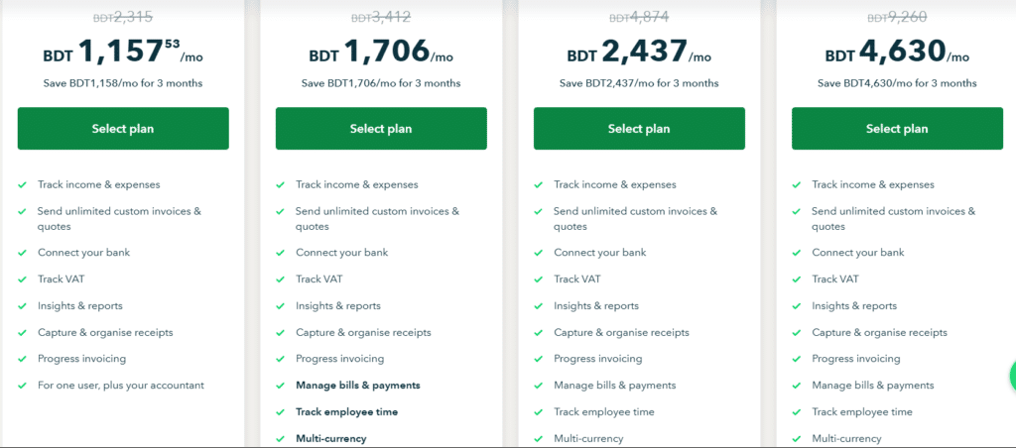Click 'Send unlimited custom invoices' in BDT 2,437 plan

click(635, 211)
